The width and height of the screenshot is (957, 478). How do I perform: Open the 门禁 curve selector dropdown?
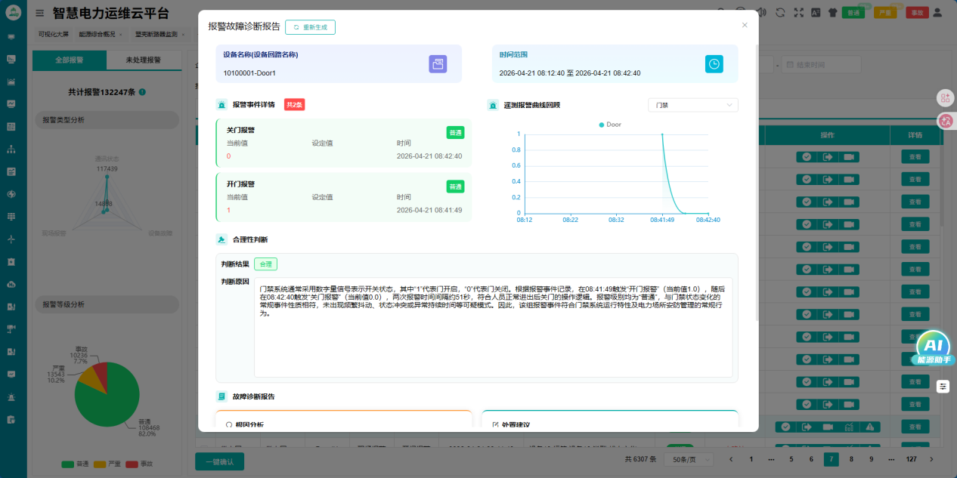tap(692, 105)
